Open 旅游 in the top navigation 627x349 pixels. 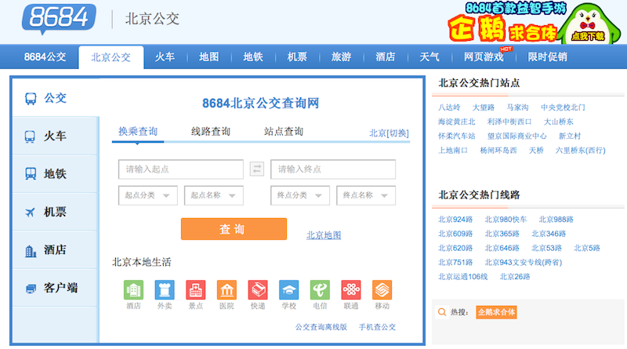341,56
